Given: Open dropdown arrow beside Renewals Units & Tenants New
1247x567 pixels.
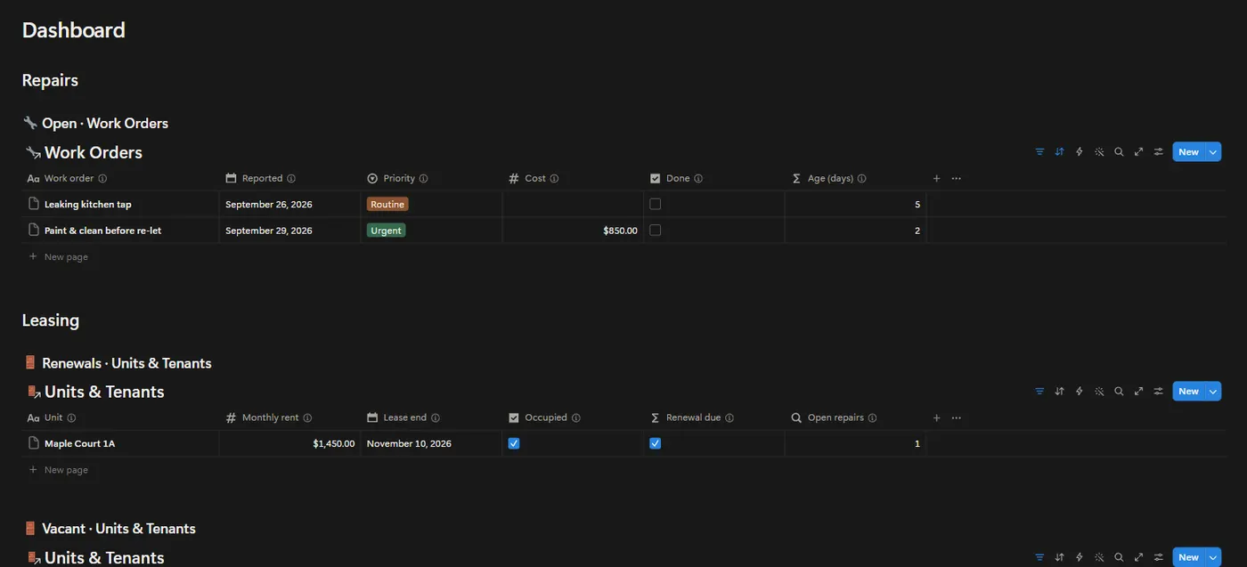Looking at the screenshot, I should coord(1213,392).
